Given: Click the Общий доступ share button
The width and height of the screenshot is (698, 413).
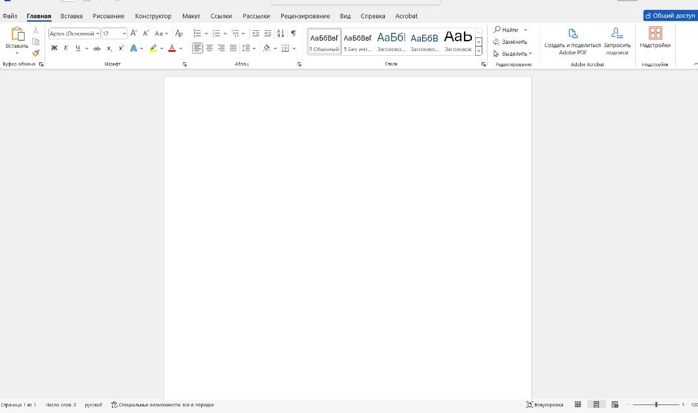Looking at the screenshot, I should (670, 16).
